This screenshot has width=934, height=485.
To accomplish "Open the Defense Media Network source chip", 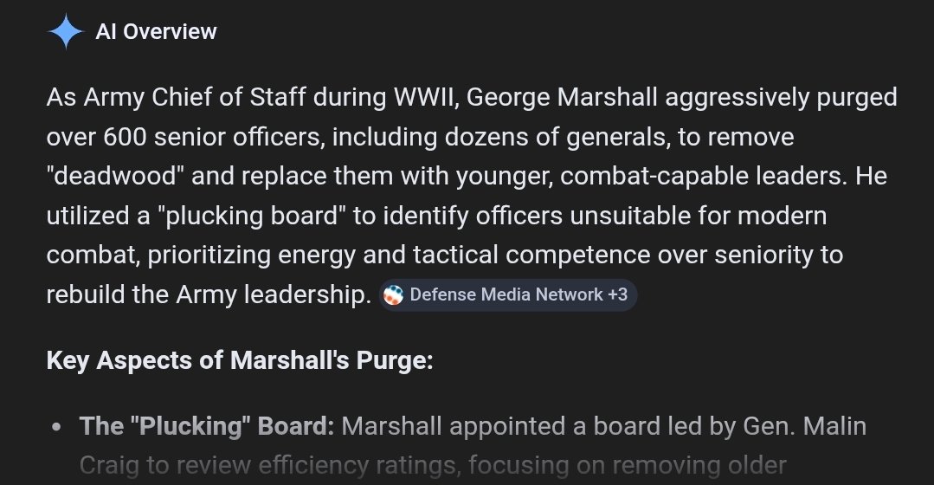I will point(506,295).
